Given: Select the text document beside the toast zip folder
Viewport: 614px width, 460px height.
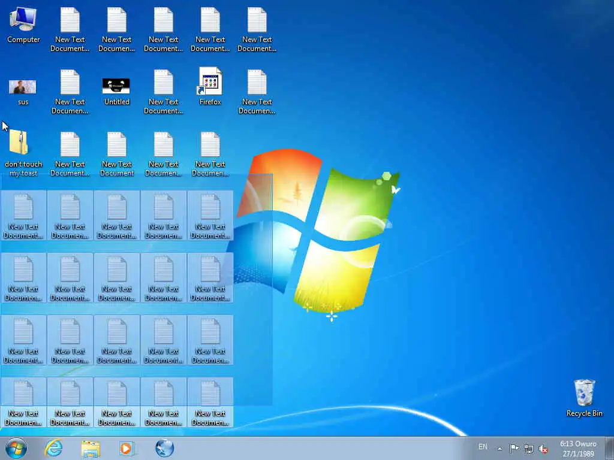Looking at the screenshot, I should (x=70, y=154).
